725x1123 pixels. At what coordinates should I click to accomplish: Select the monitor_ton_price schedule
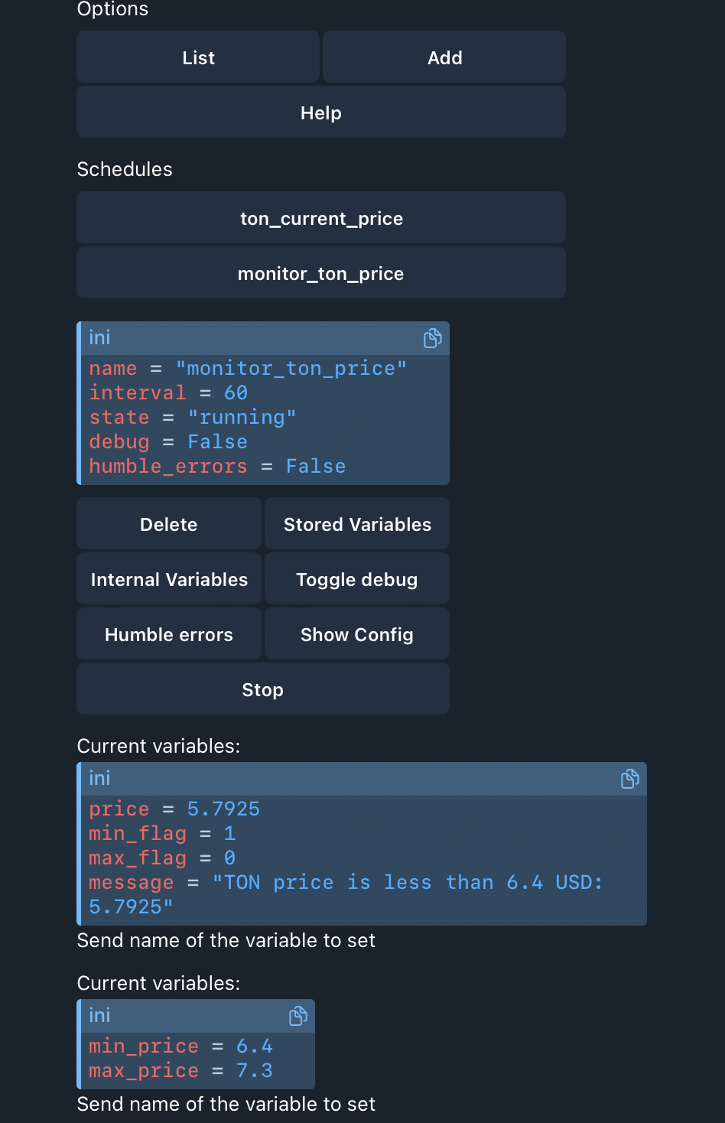320,273
